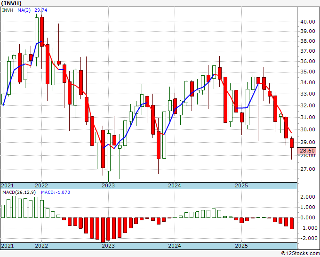
Task: Select the 34.00 price axis label
Action: [308, 83]
